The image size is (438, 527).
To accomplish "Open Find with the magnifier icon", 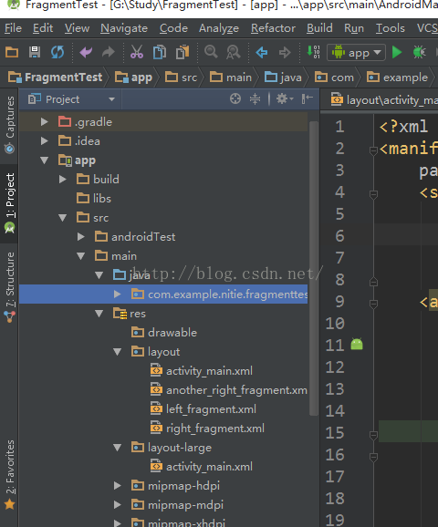I will click(211, 52).
